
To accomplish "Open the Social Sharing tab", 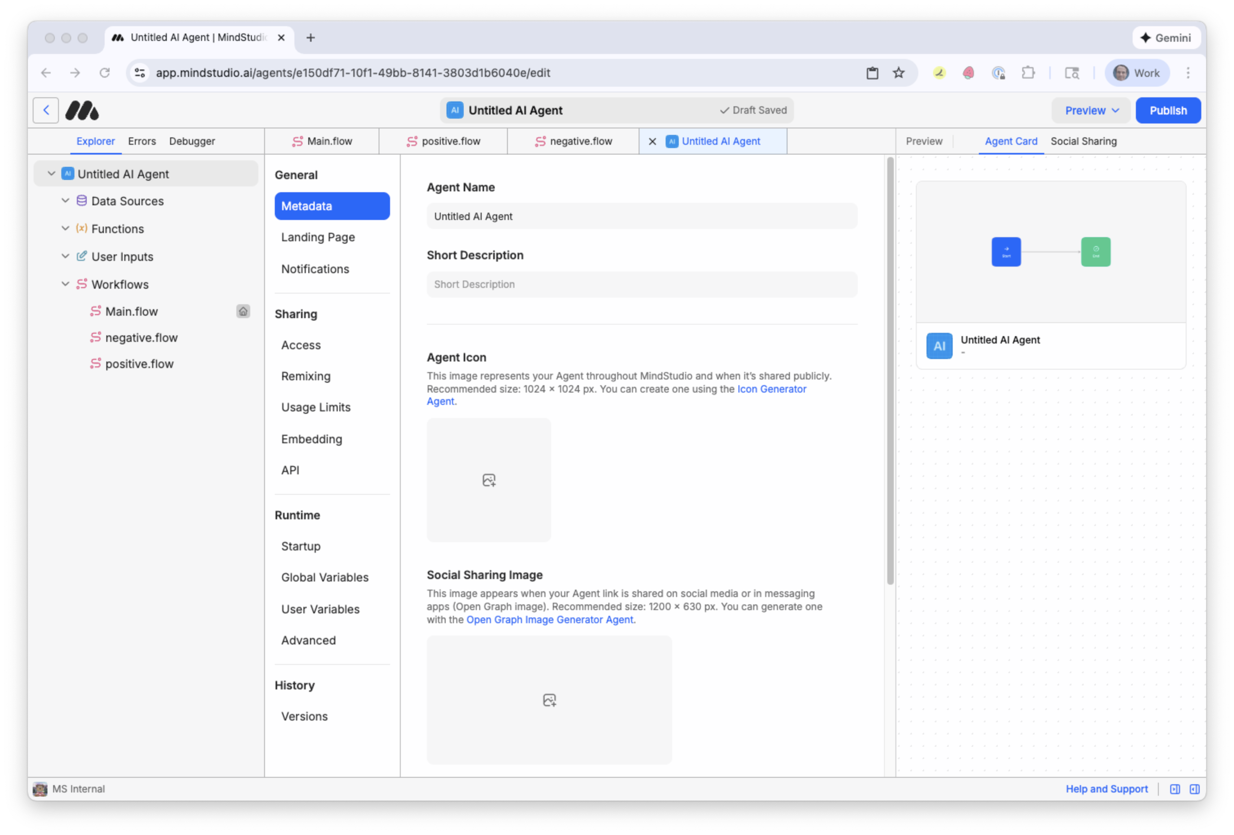I will point(1083,141).
